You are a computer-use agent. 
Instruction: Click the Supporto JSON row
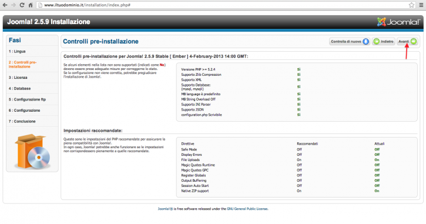(241, 109)
